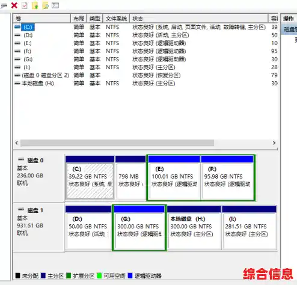
Task: Click the blue 逻辑驱动器 legend swatch
Action: 130,276
